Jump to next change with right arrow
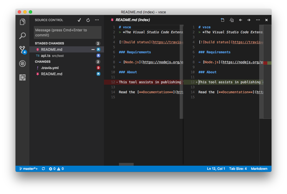The width and height of the screenshot is (287, 194). coord(249,20)
